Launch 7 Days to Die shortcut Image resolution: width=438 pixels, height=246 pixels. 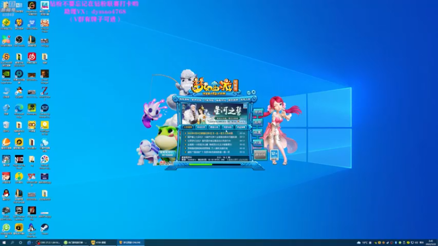coord(32,213)
